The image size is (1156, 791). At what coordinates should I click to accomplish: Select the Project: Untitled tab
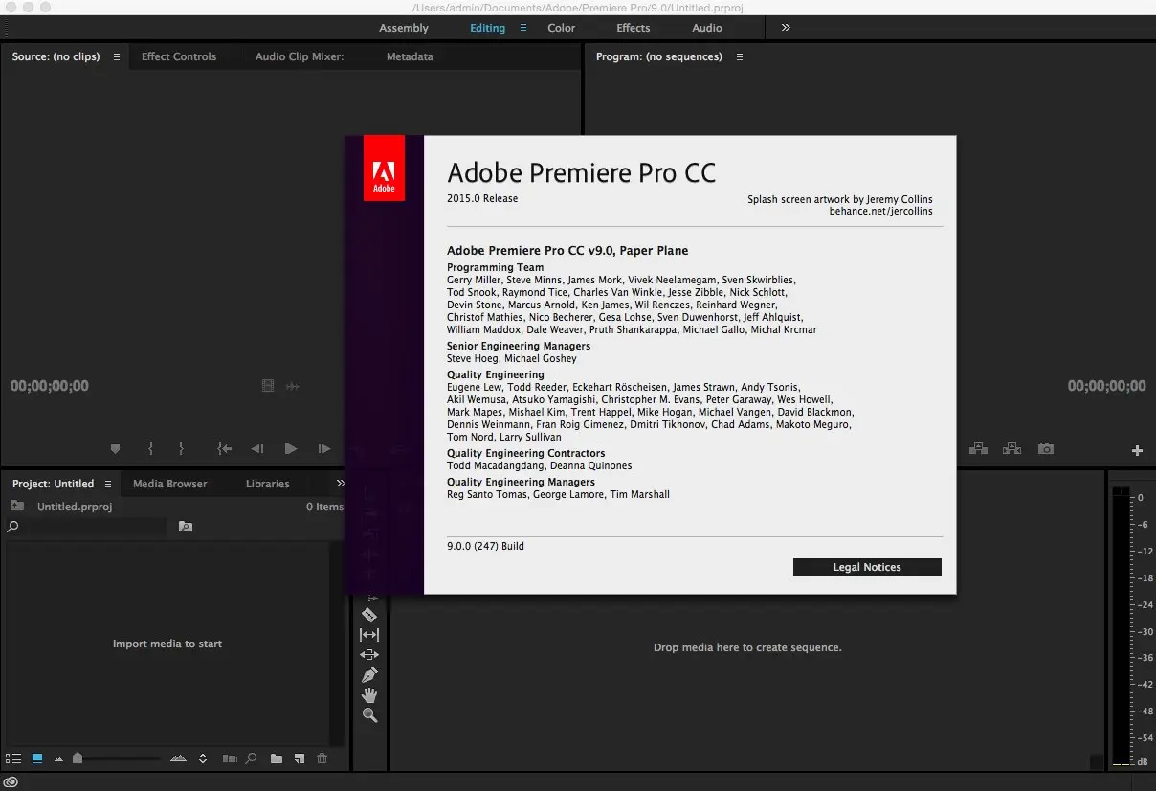point(54,484)
